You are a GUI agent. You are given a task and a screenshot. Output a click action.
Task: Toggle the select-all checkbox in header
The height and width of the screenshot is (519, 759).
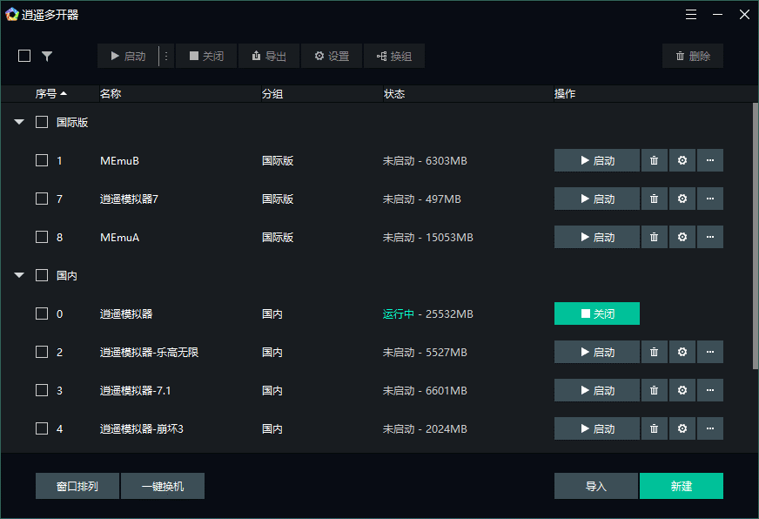[x=24, y=55]
